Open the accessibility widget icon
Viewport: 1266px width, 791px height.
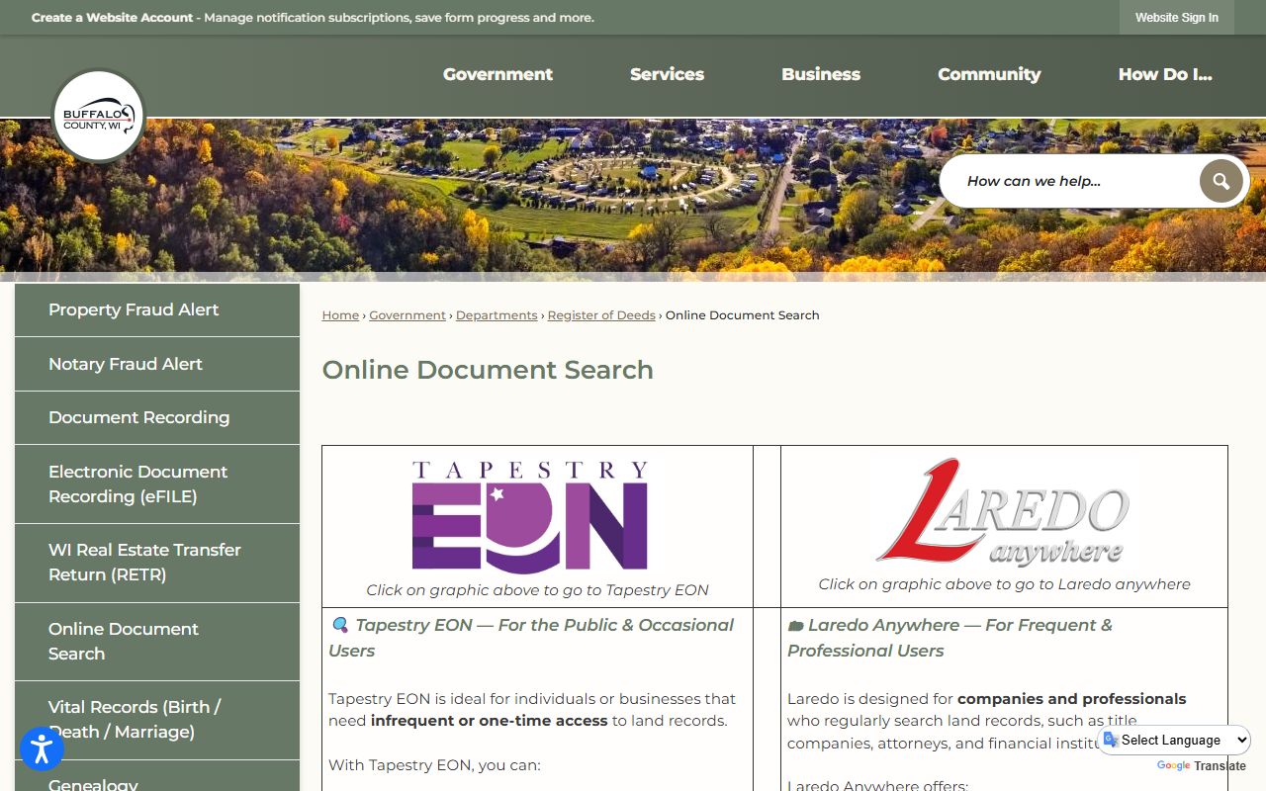click(x=42, y=748)
